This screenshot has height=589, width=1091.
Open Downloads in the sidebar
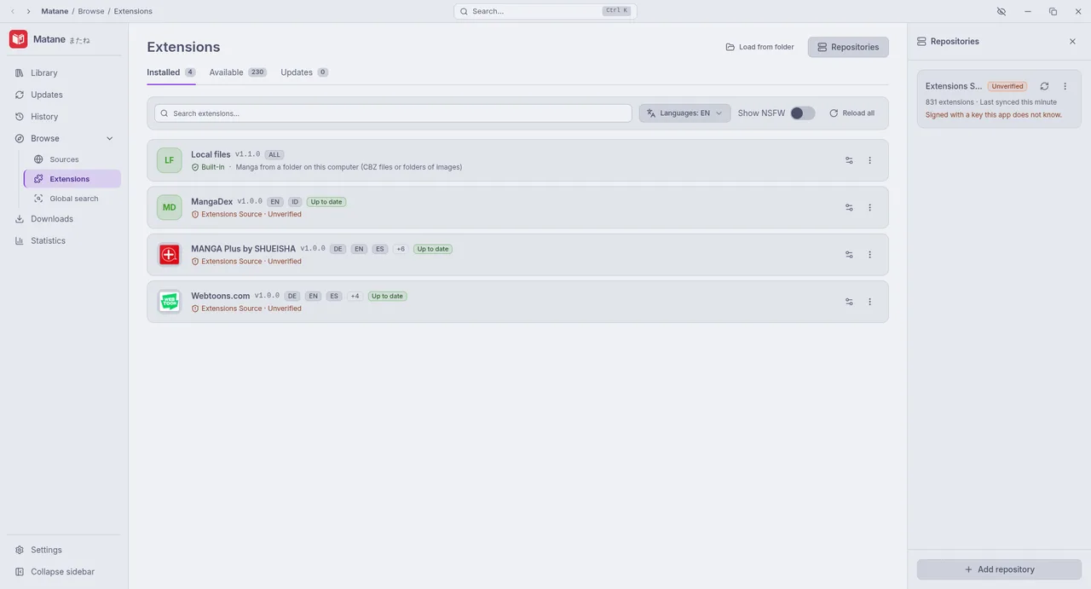click(64, 219)
